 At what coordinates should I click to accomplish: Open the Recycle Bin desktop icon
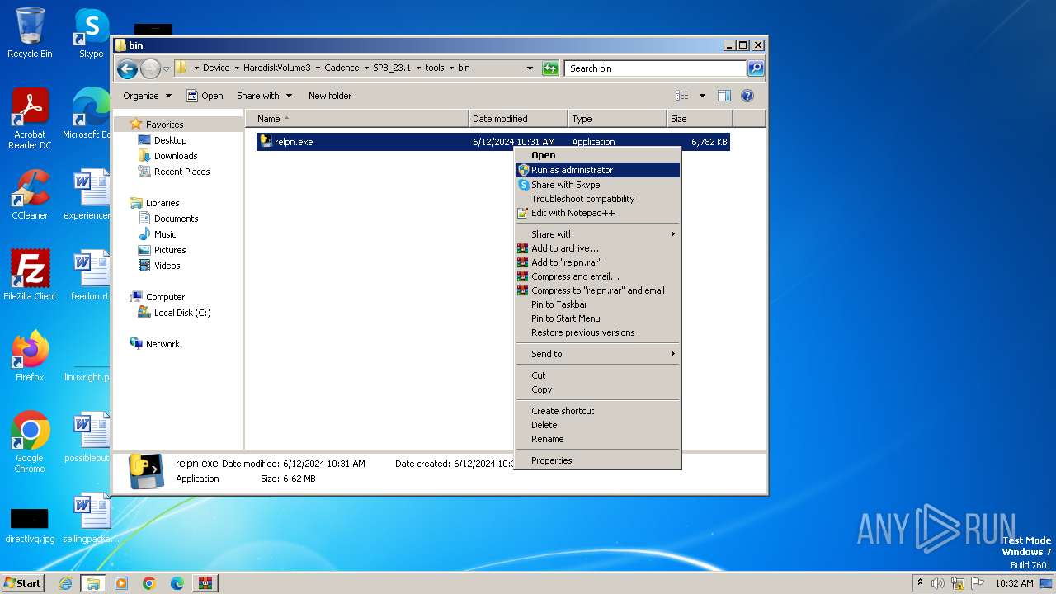coord(30,33)
